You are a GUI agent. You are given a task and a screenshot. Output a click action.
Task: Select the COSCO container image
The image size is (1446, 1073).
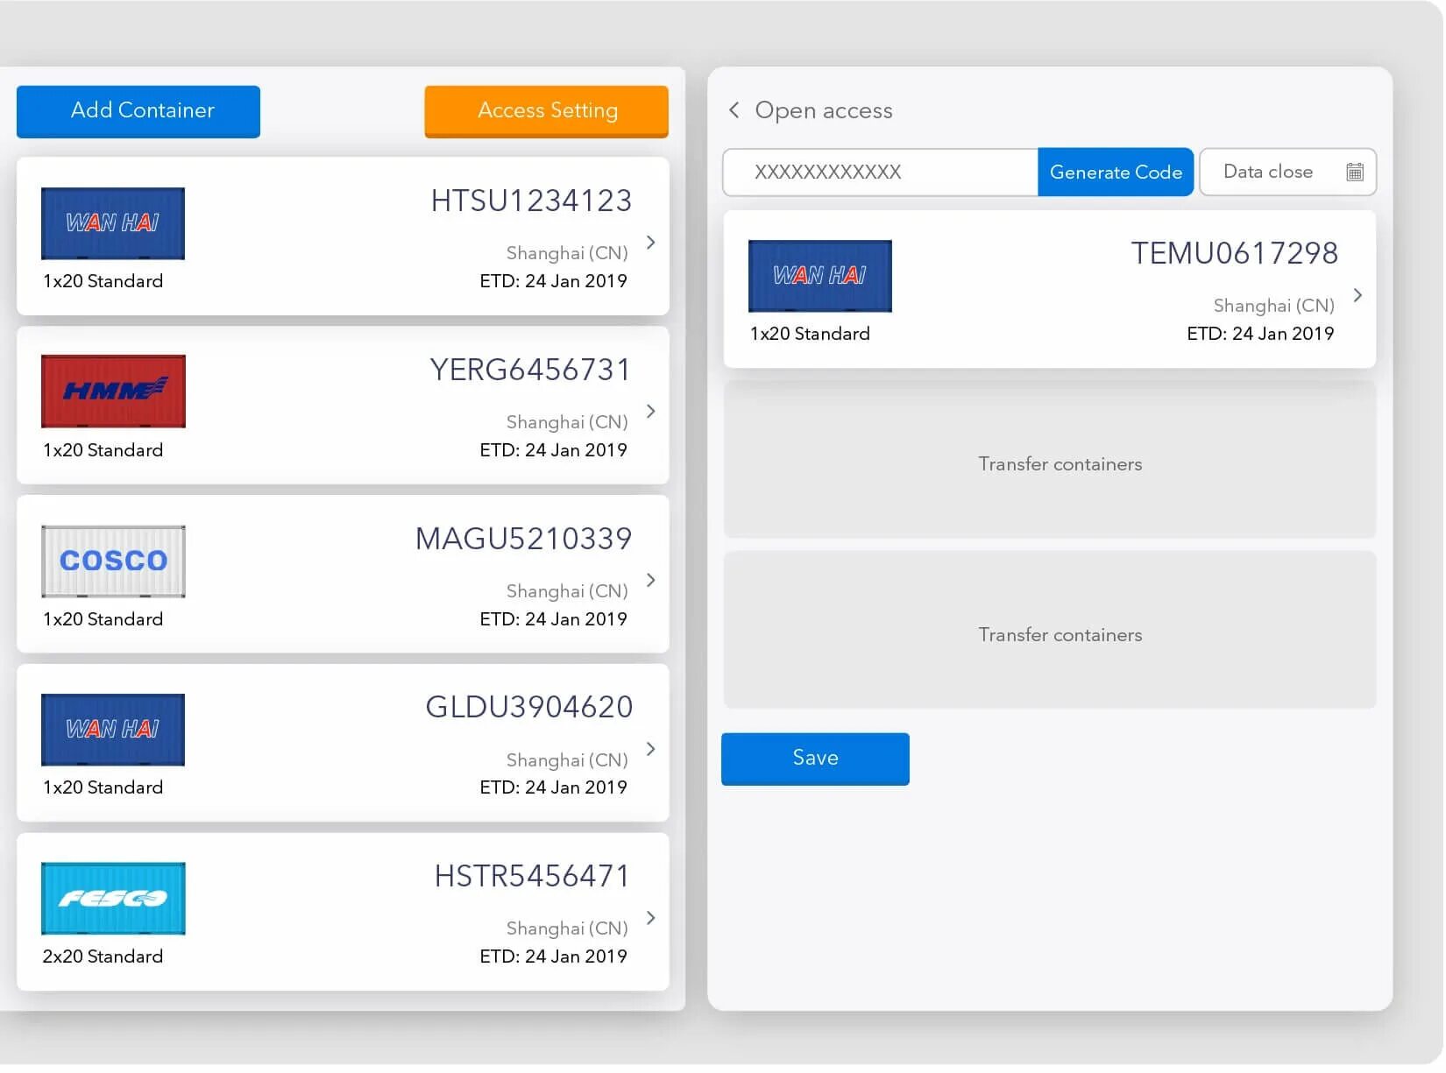(113, 561)
